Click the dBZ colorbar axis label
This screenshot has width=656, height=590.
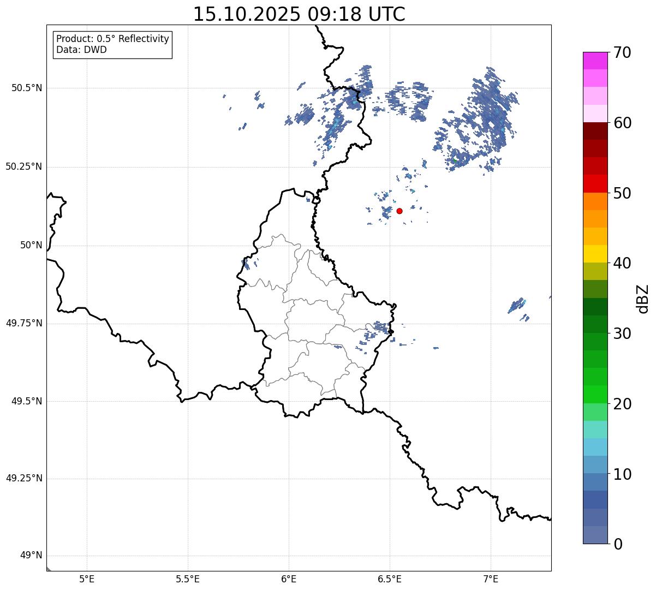[x=643, y=298]
